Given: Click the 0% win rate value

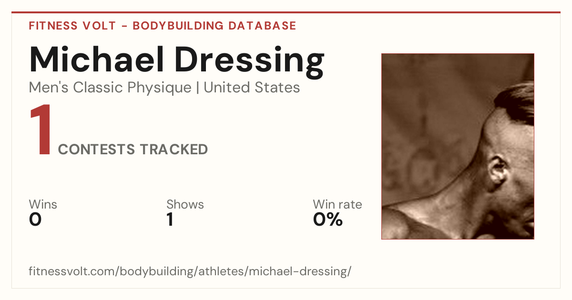Looking at the screenshot, I should [x=328, y=220].
